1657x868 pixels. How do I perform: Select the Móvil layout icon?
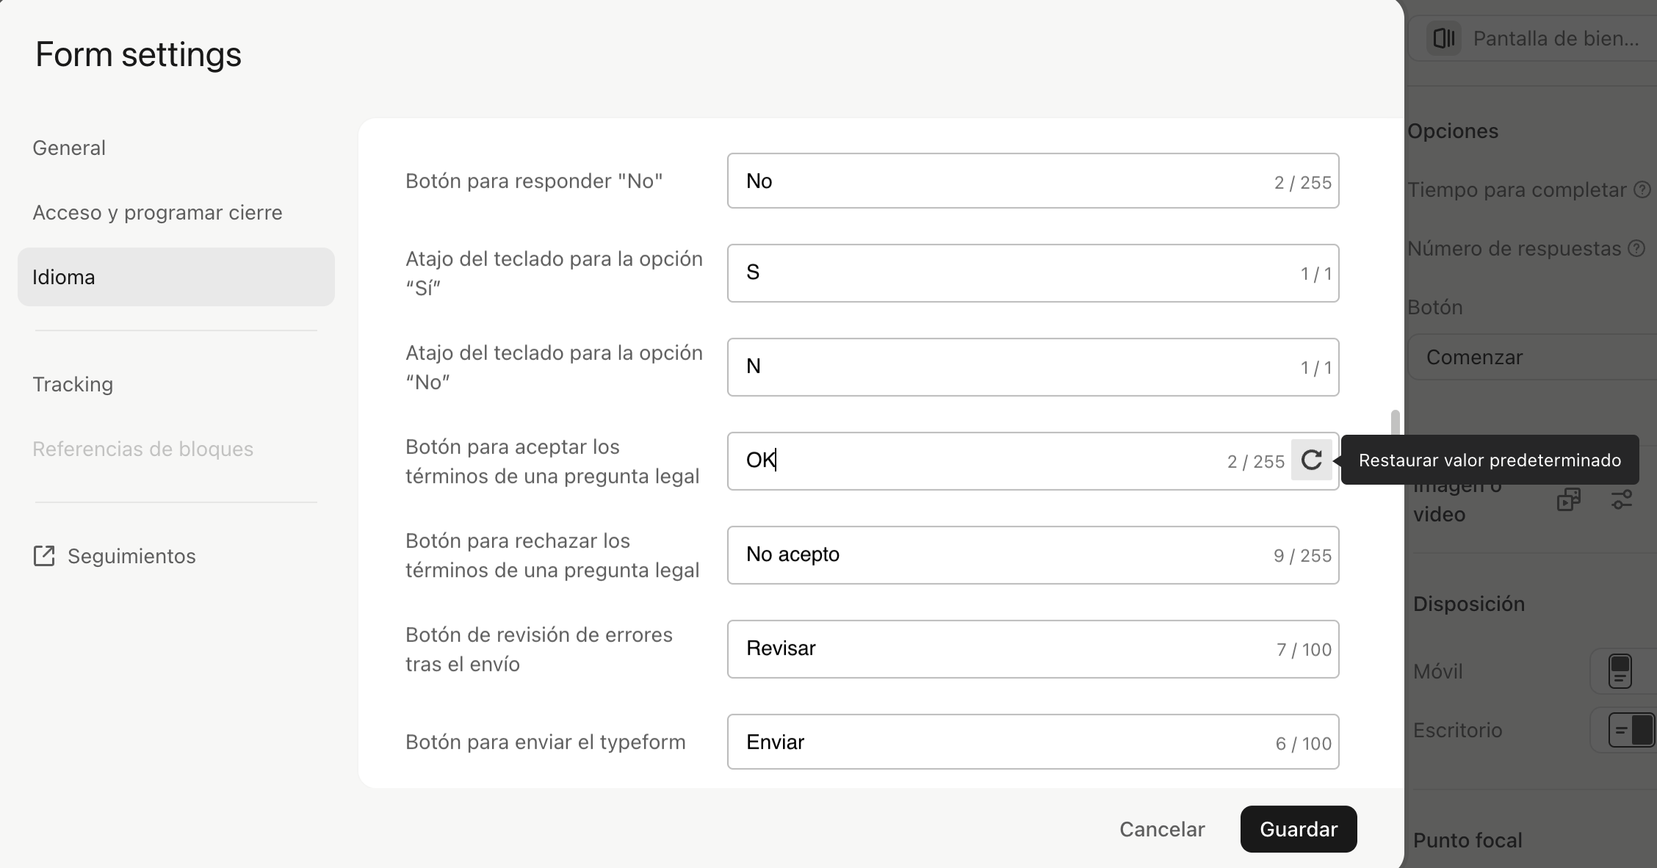click(x=1620, y=671)
